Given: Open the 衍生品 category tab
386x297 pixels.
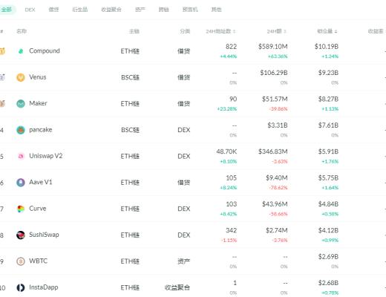Looking at the screenshot, I should [x=80, y=10].
